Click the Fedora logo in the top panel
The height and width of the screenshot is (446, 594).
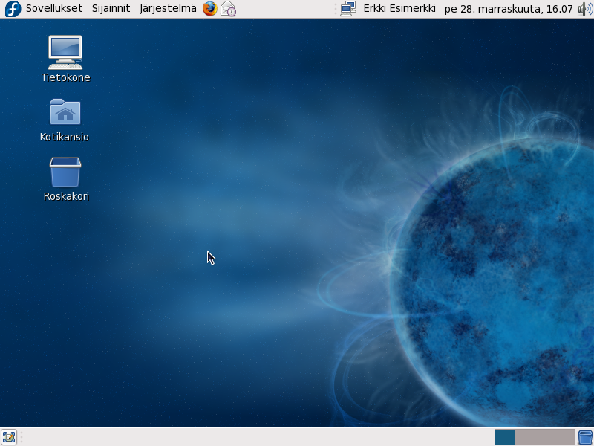coord(13,9)
